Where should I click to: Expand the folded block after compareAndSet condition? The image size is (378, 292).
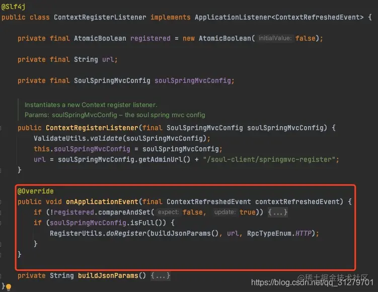[x=278, y=212]
